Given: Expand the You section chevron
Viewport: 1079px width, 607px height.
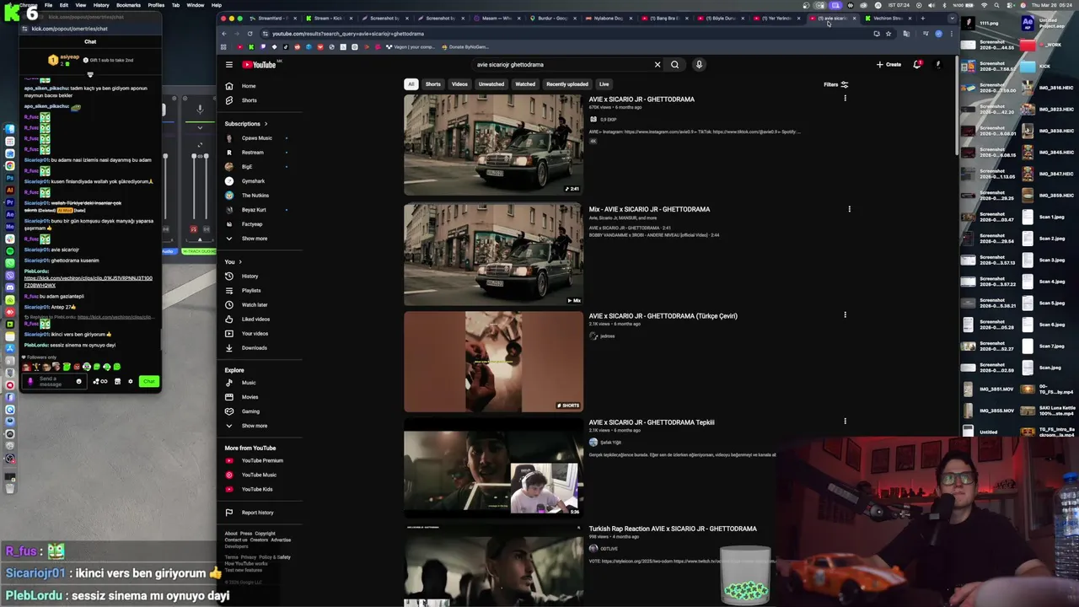Looking at the screenshot, I should 240,262.
